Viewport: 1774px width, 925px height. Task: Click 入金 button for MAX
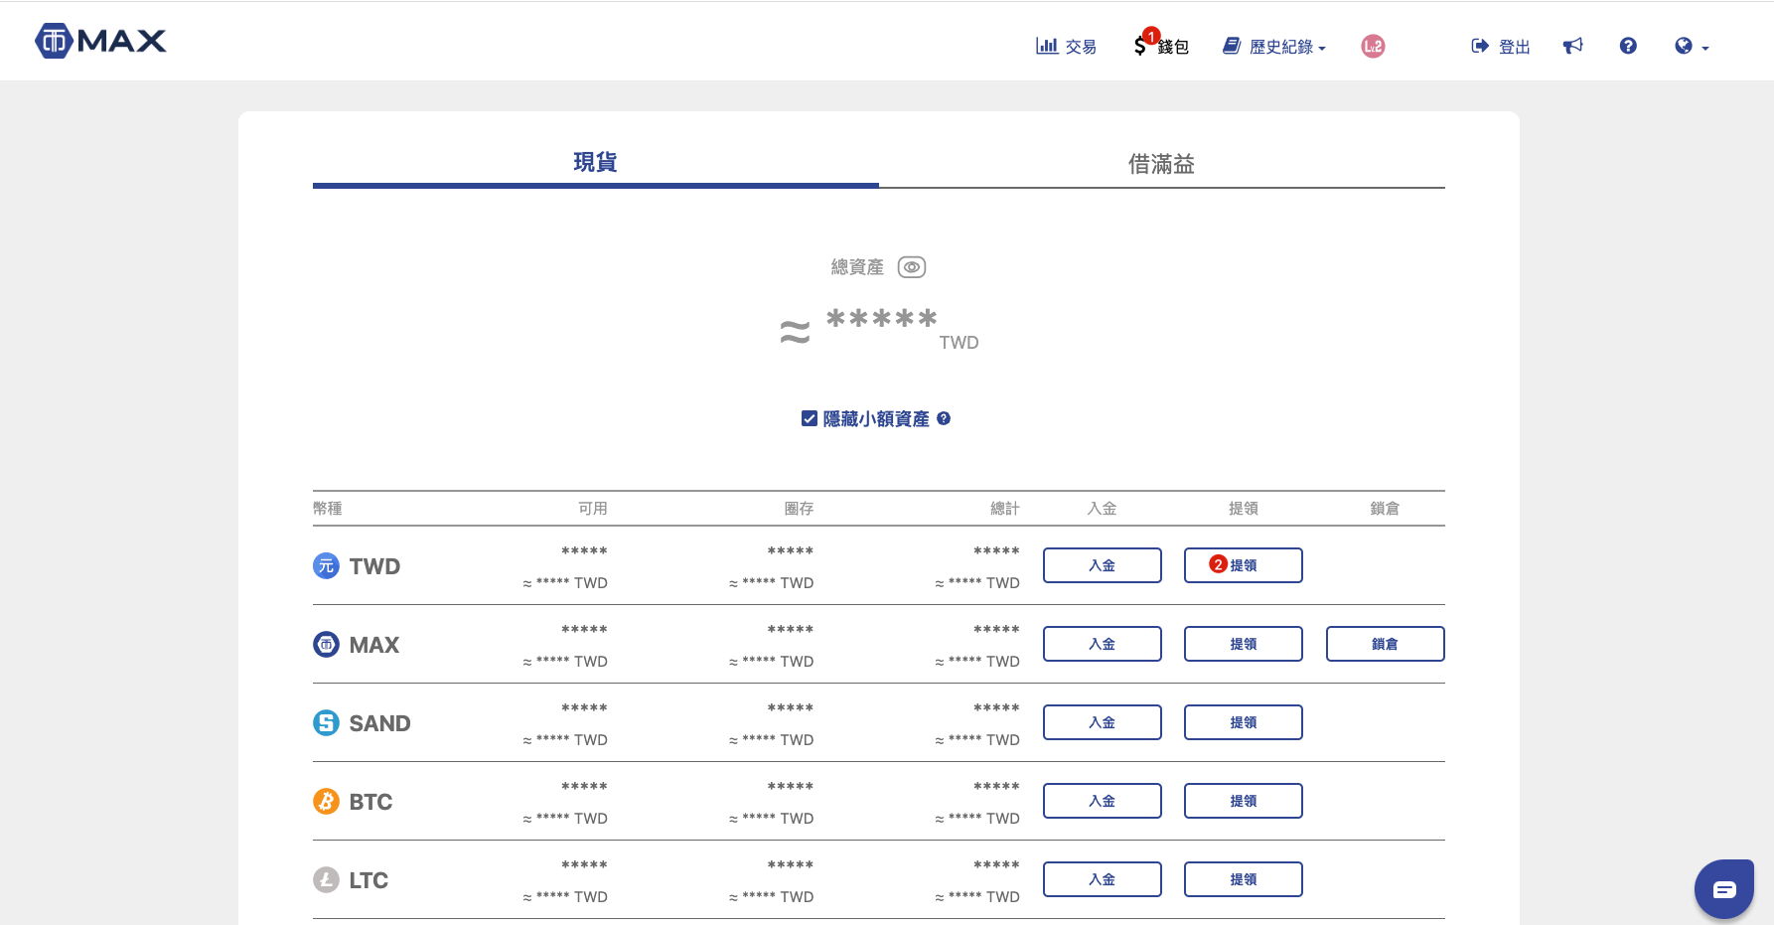pos(1103,644)
